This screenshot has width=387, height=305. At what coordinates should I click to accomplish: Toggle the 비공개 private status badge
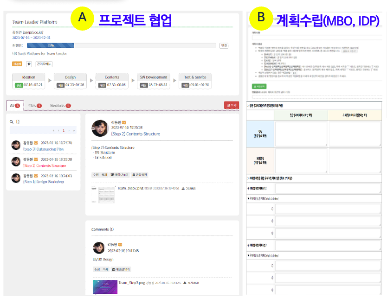(18, 64)
